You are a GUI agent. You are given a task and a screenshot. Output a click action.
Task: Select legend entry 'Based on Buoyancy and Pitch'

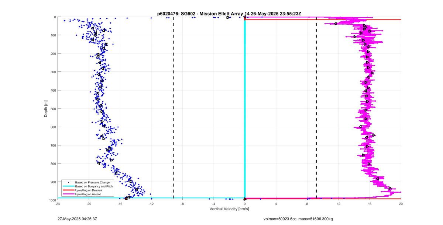point(94,186)
